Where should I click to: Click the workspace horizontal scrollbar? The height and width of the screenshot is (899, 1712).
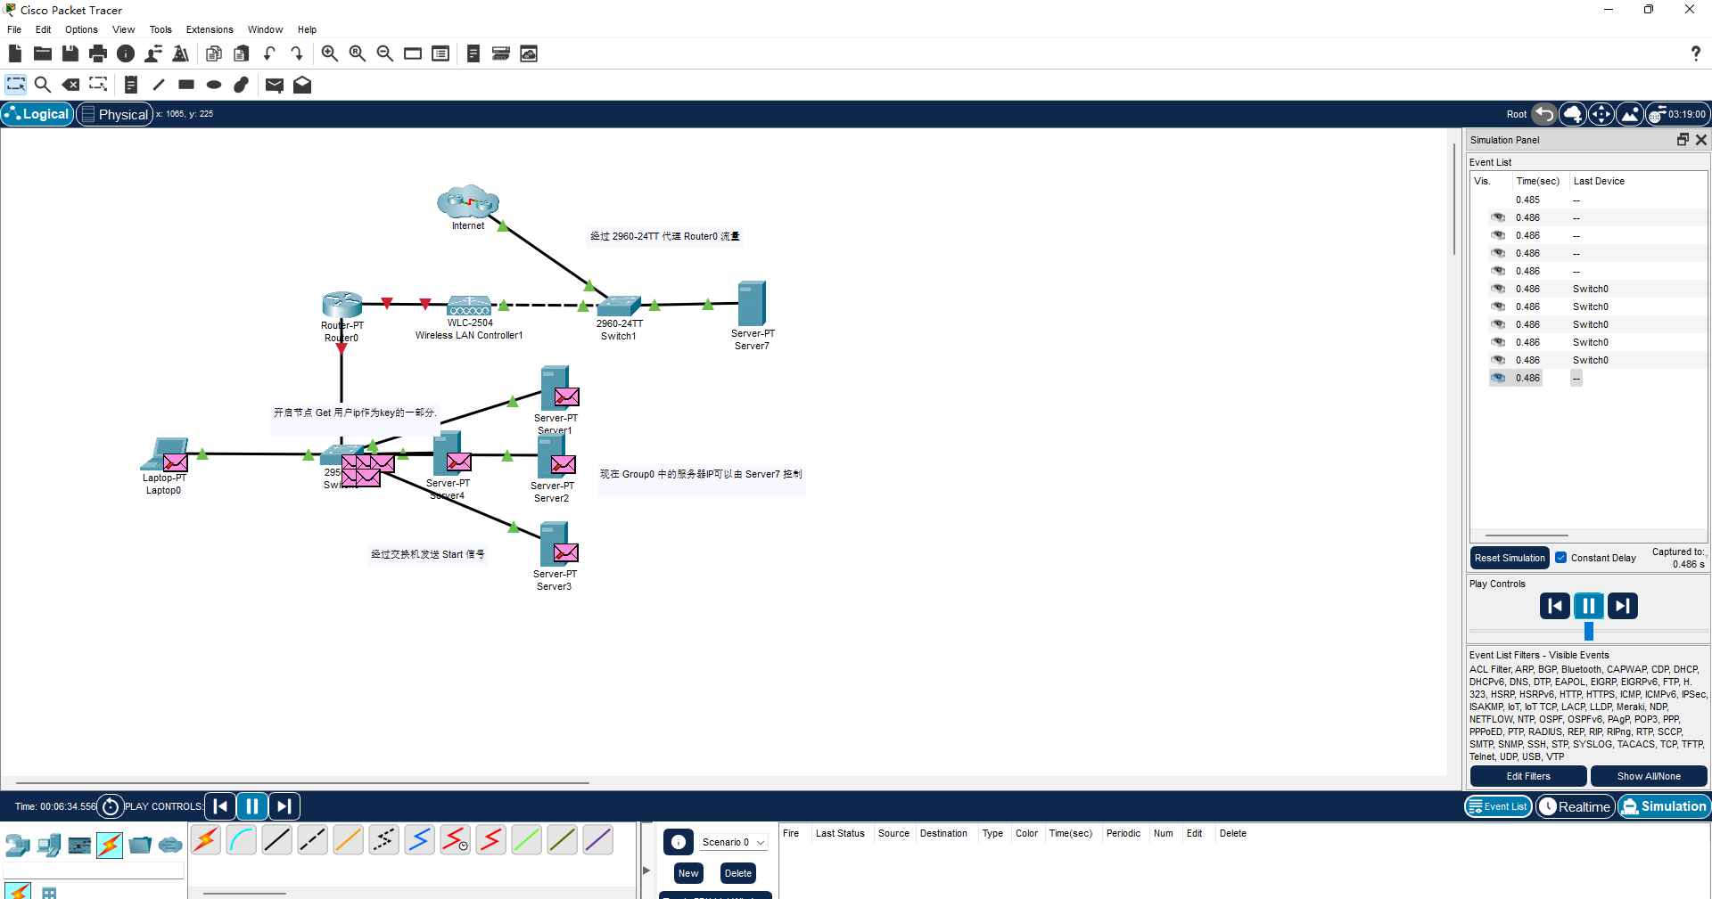303,783
